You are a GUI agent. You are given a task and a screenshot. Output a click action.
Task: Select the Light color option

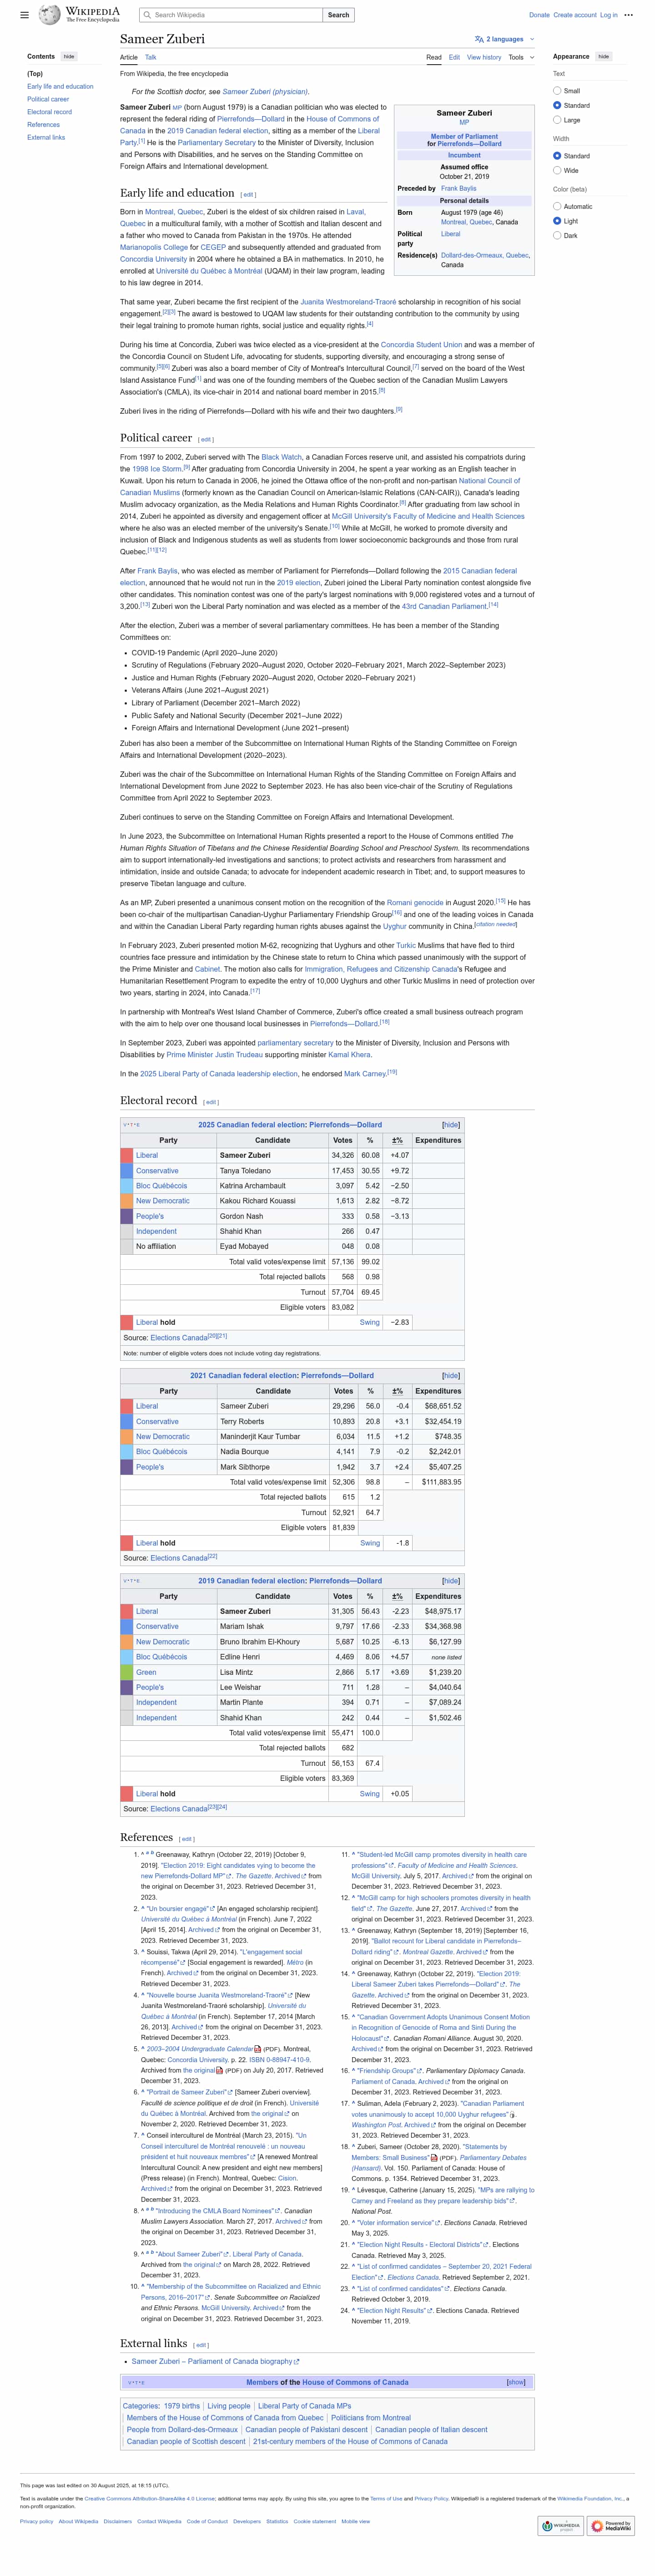(x=557, y=221)
